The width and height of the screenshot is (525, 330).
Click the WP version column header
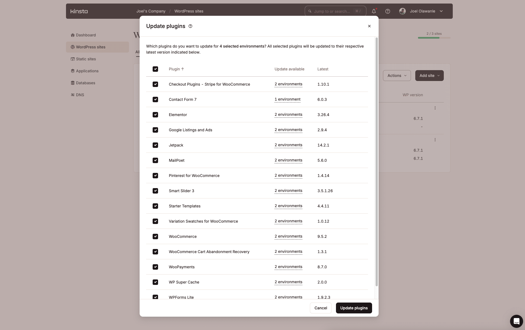(413, 95)
